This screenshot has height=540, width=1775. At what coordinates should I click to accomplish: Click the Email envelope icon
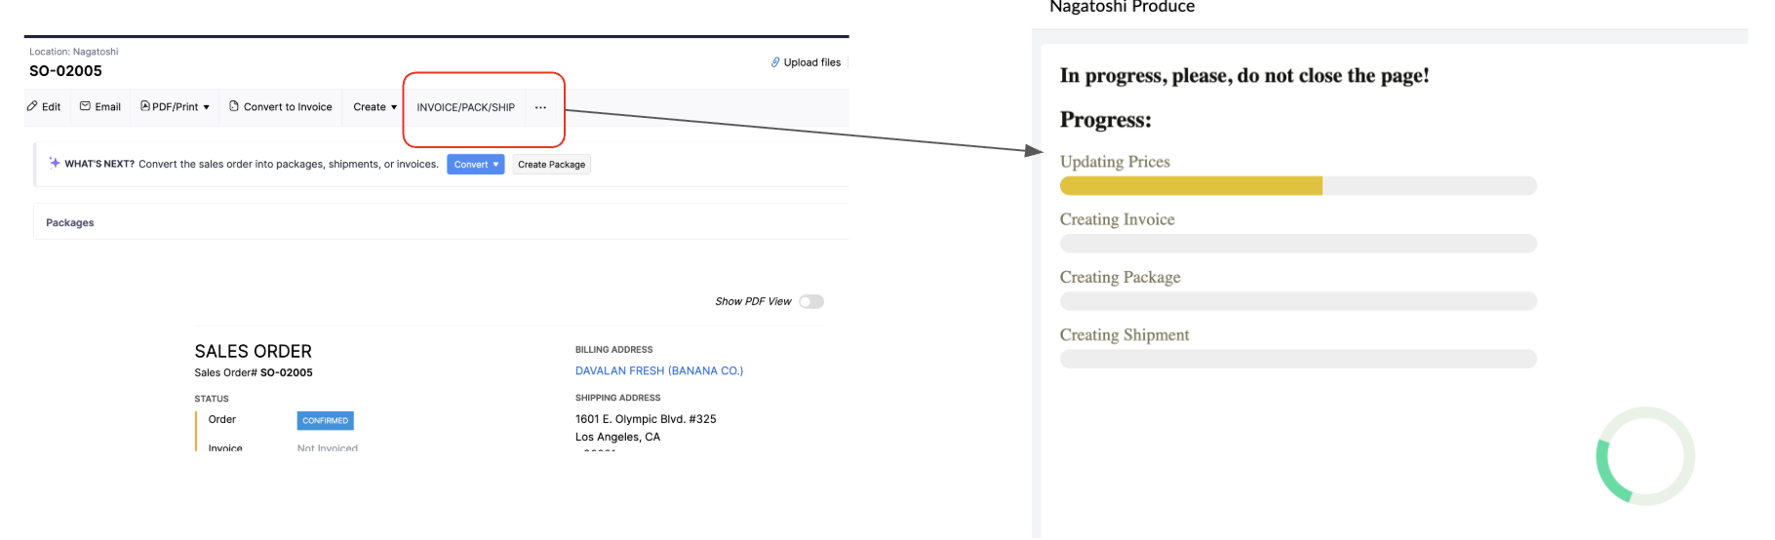pos(85,106)
